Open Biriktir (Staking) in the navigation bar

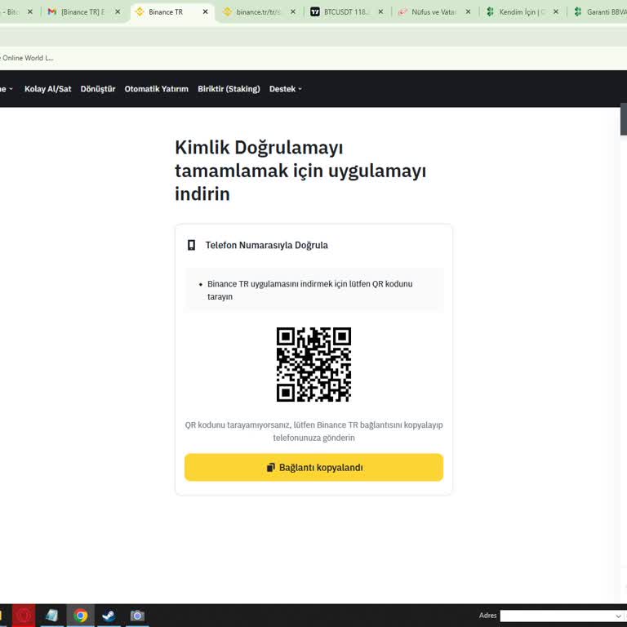[229, 89]
